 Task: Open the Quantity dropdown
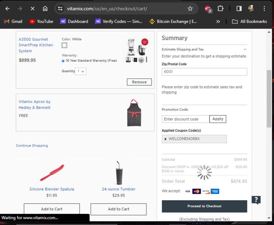[x=80, y=71]
